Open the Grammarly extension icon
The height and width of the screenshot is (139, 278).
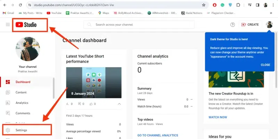222,5
